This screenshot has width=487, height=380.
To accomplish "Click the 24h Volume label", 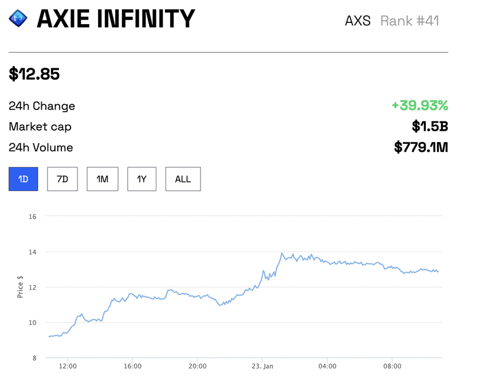I will (40, 147).
